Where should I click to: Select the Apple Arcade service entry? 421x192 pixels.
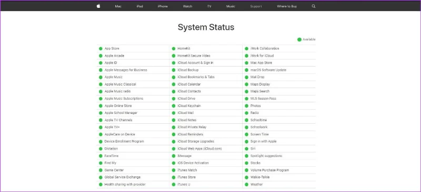(x=114, y=56)
